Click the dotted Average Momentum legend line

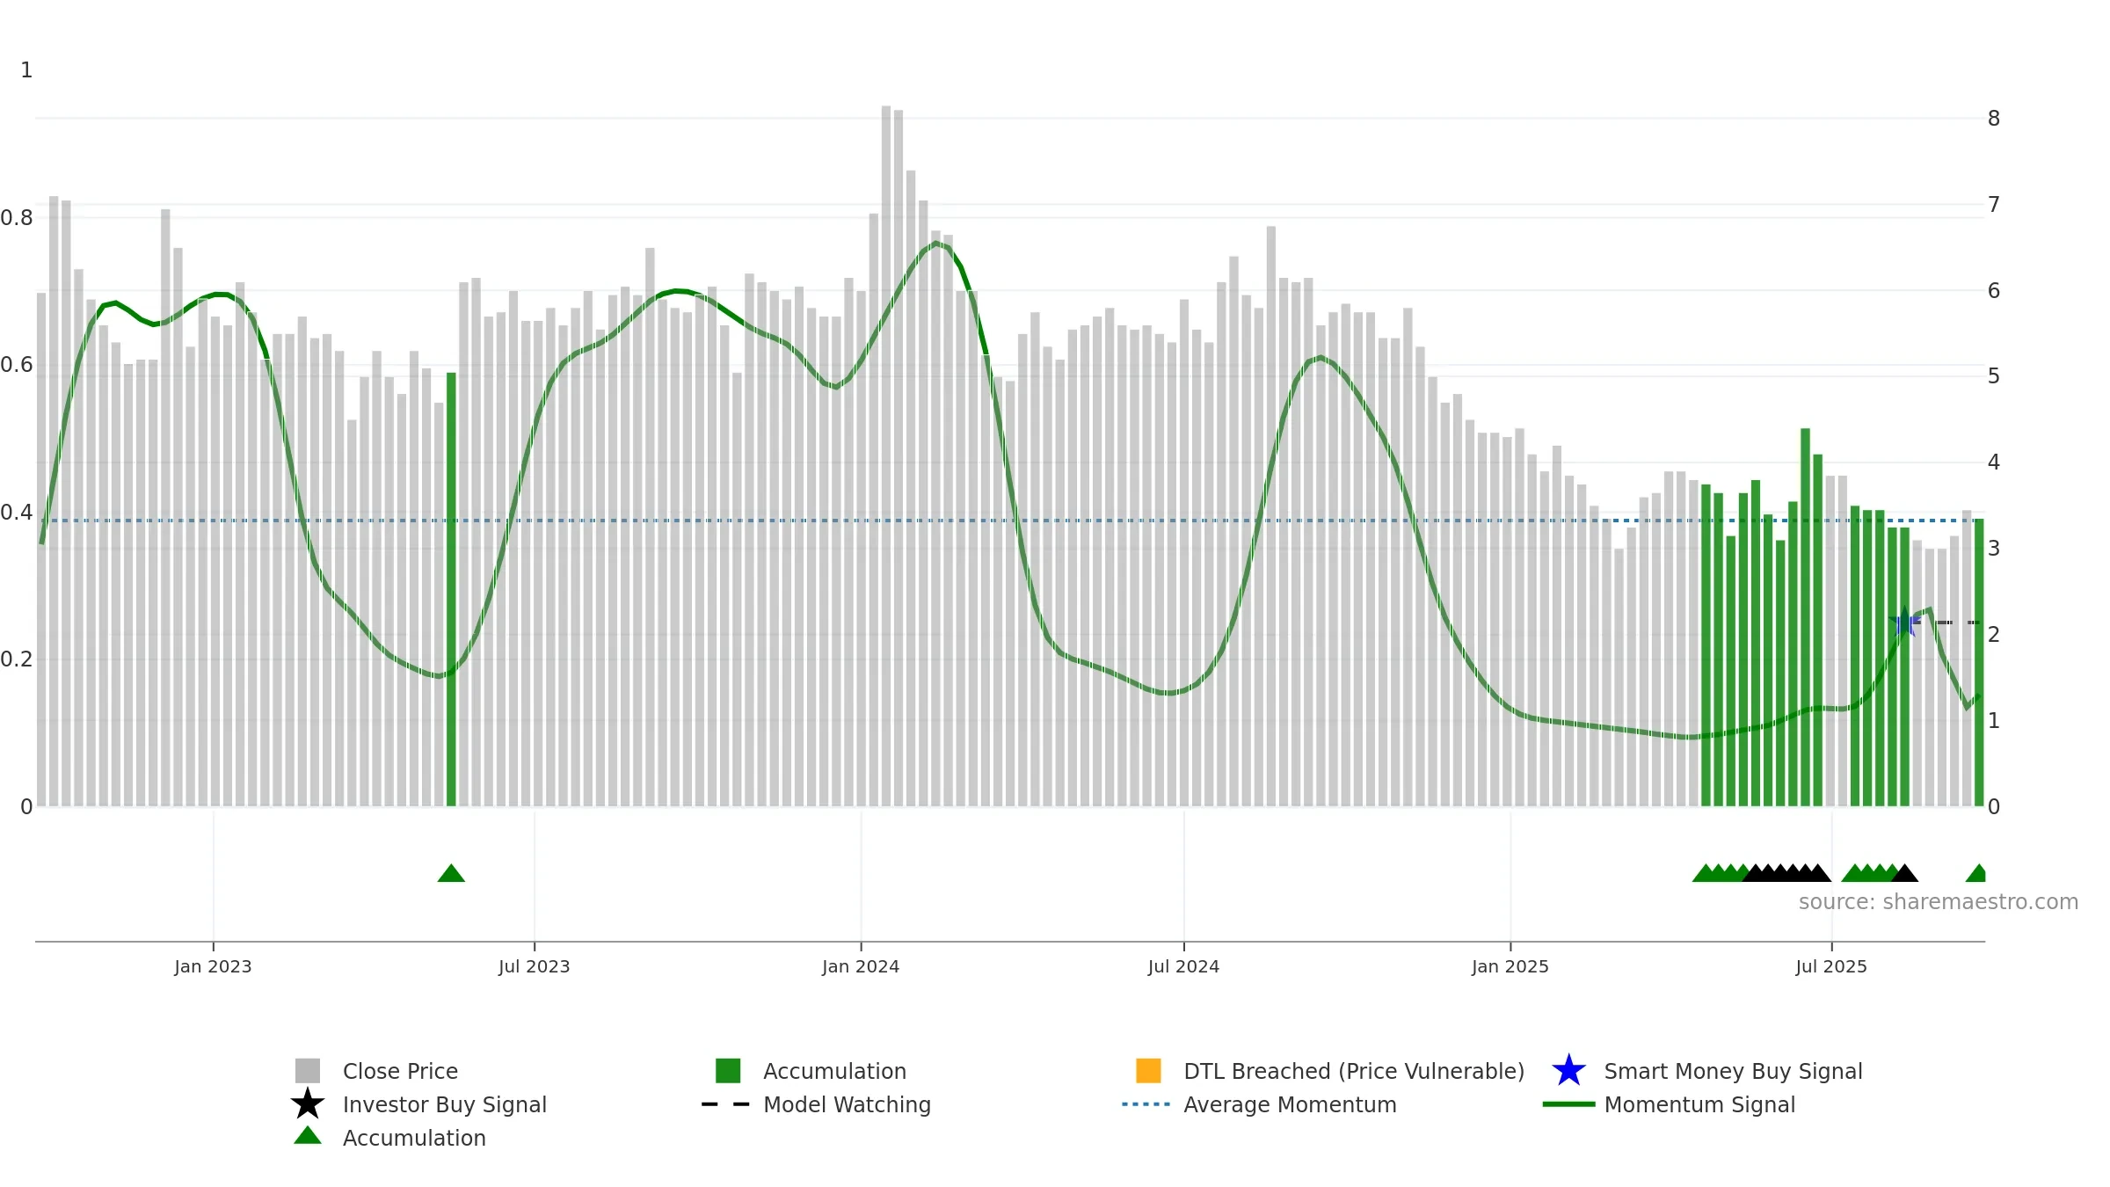tap(1146, 1103)
